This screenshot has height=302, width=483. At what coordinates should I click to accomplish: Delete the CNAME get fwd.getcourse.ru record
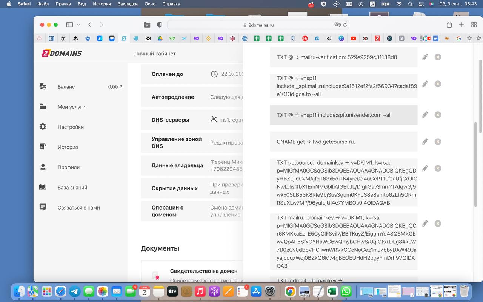pyautogui.click(x=438, y=142)
